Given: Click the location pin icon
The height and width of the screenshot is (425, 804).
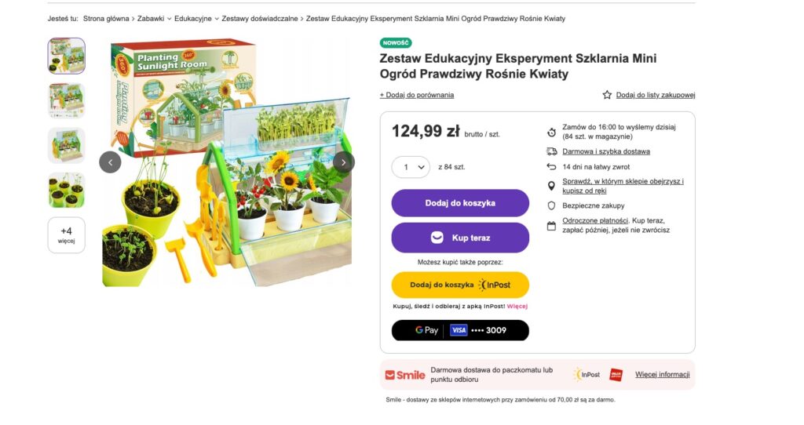Looking at the screenshot, I should 552,186.
